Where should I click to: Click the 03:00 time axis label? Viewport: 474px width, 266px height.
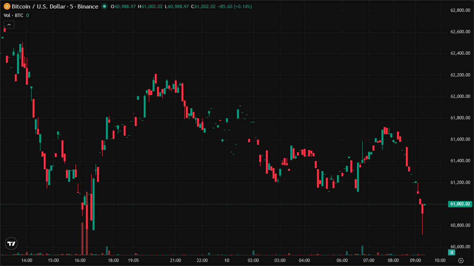pos(280,260)
